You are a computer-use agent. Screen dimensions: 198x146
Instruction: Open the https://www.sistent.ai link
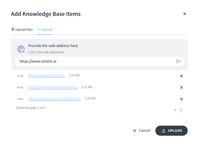[x=46, y=75]
